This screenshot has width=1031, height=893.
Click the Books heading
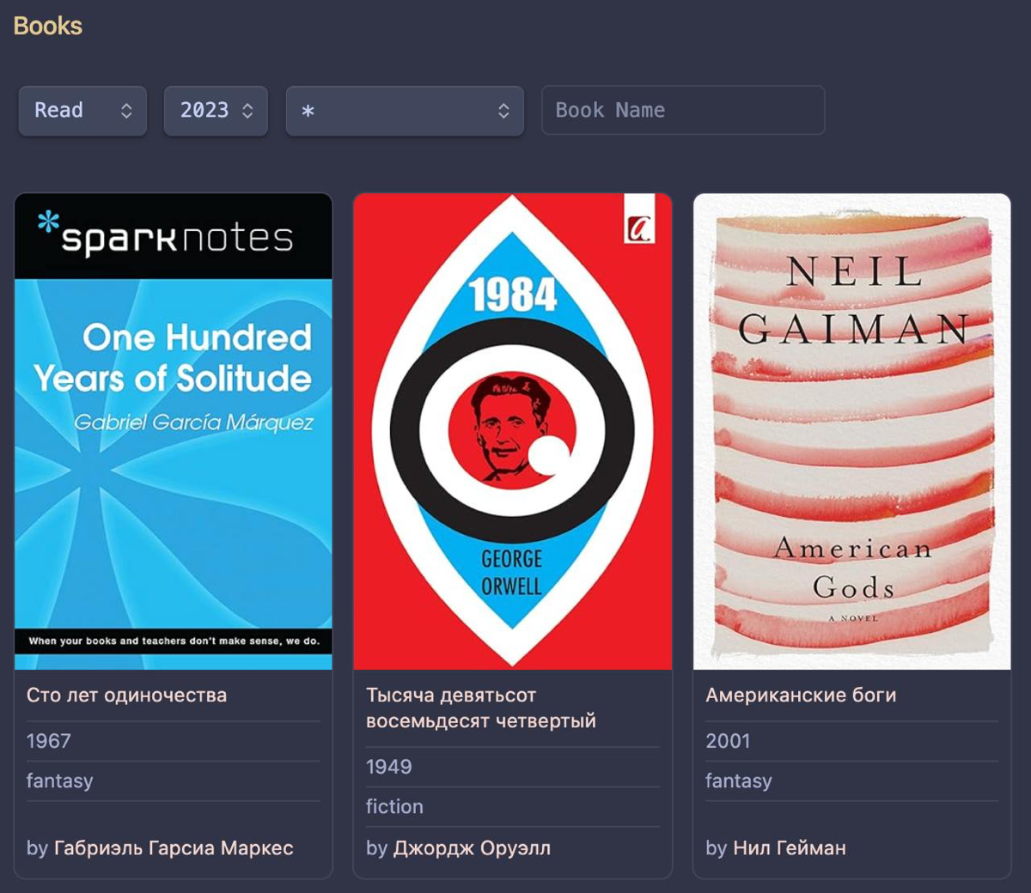tap(48, 26)
